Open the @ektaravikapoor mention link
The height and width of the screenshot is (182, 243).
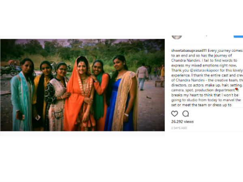click(205, 70)
